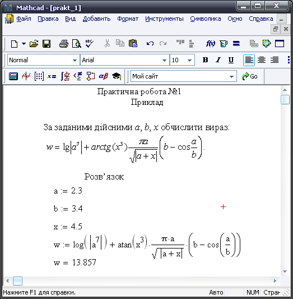Redo the last undone action
The image size is (293, 299).
click(163, 44)
